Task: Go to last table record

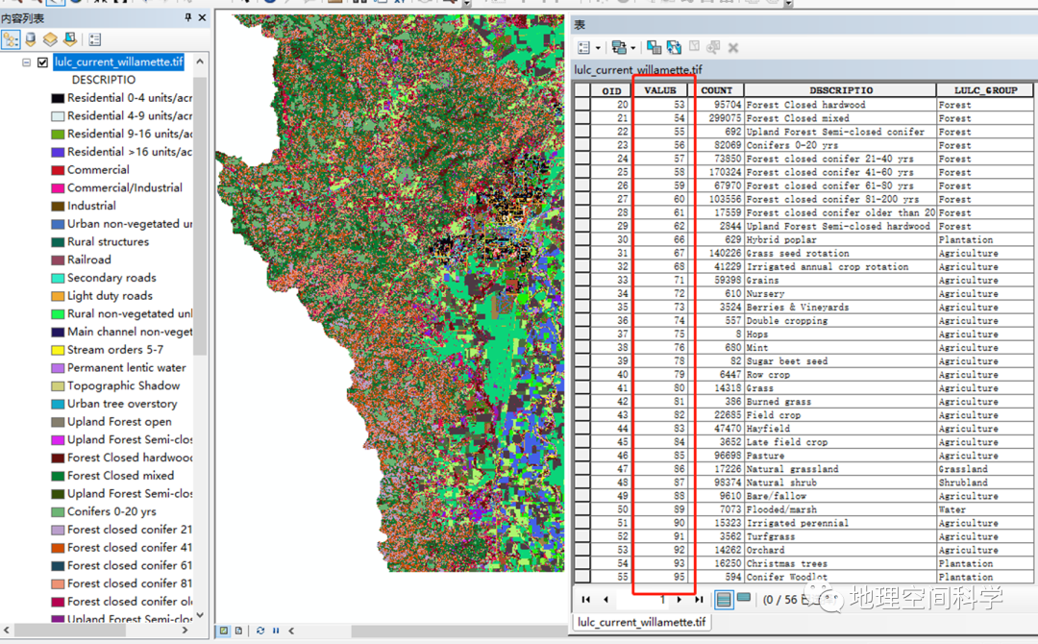Action: coord(699,600)
